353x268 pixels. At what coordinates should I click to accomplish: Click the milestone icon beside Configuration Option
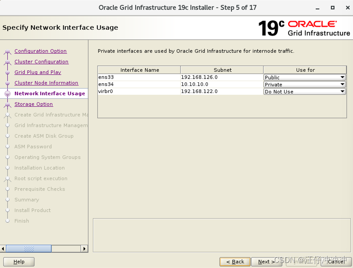tap(8, 51)
